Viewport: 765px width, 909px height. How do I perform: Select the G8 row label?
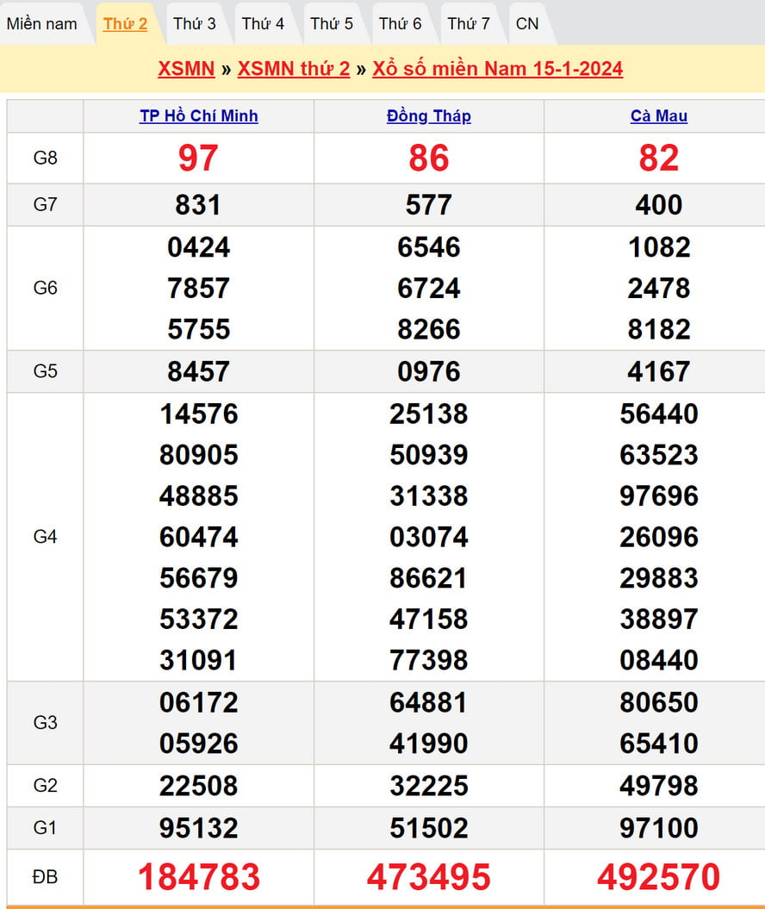click(x=45, y=159)
